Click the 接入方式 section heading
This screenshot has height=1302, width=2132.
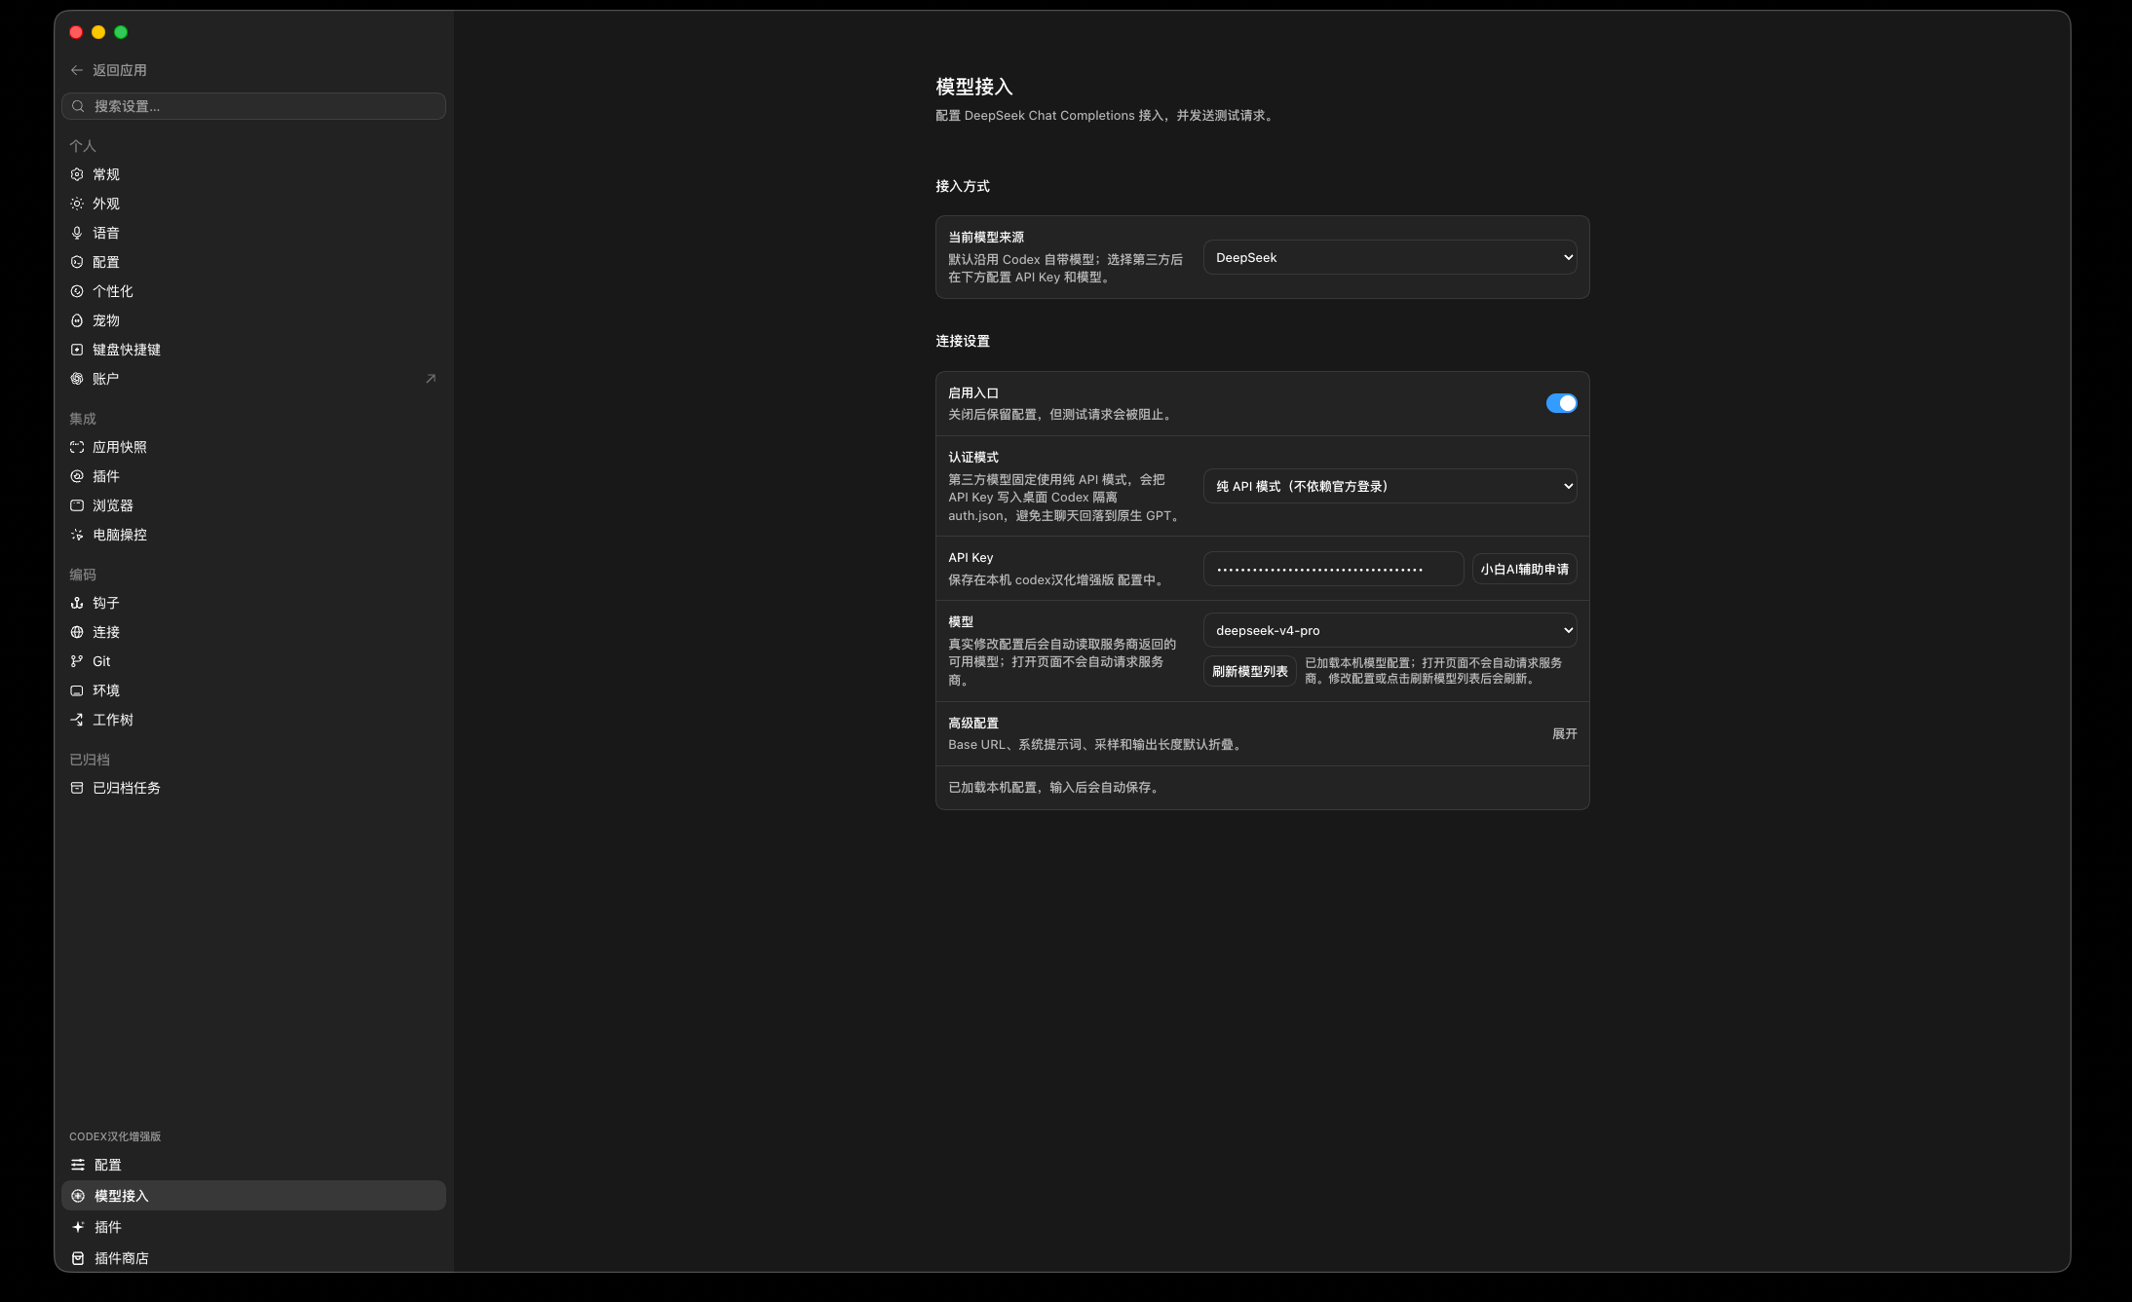tap(963, 186)
